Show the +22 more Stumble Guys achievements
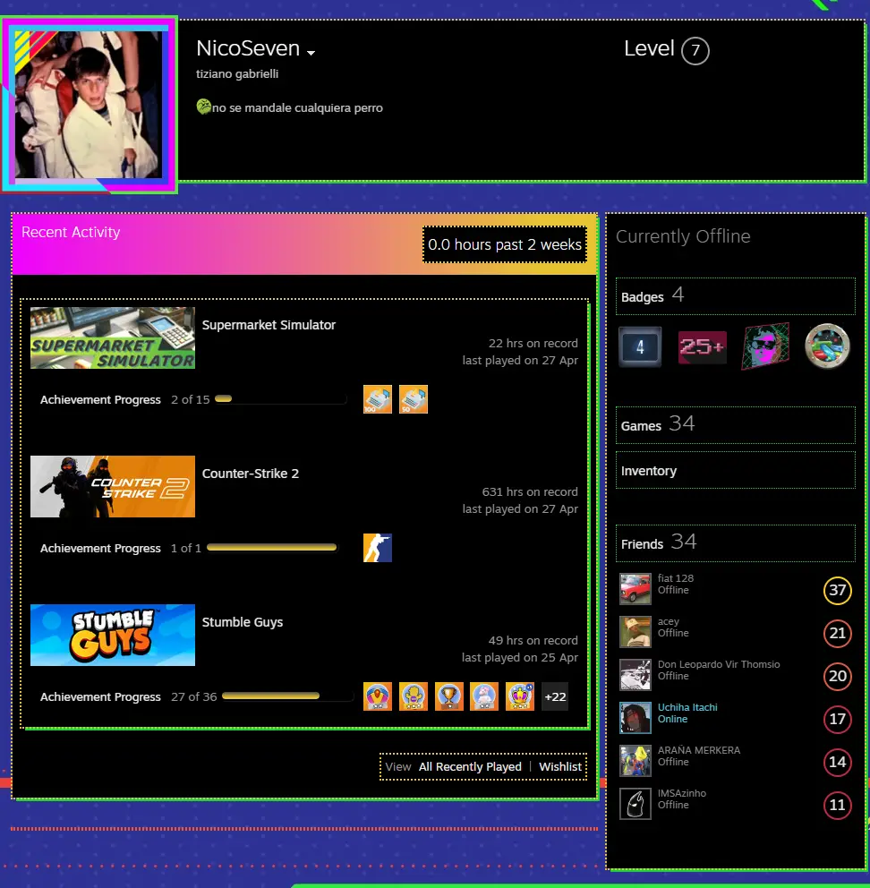 pos(555,696)
